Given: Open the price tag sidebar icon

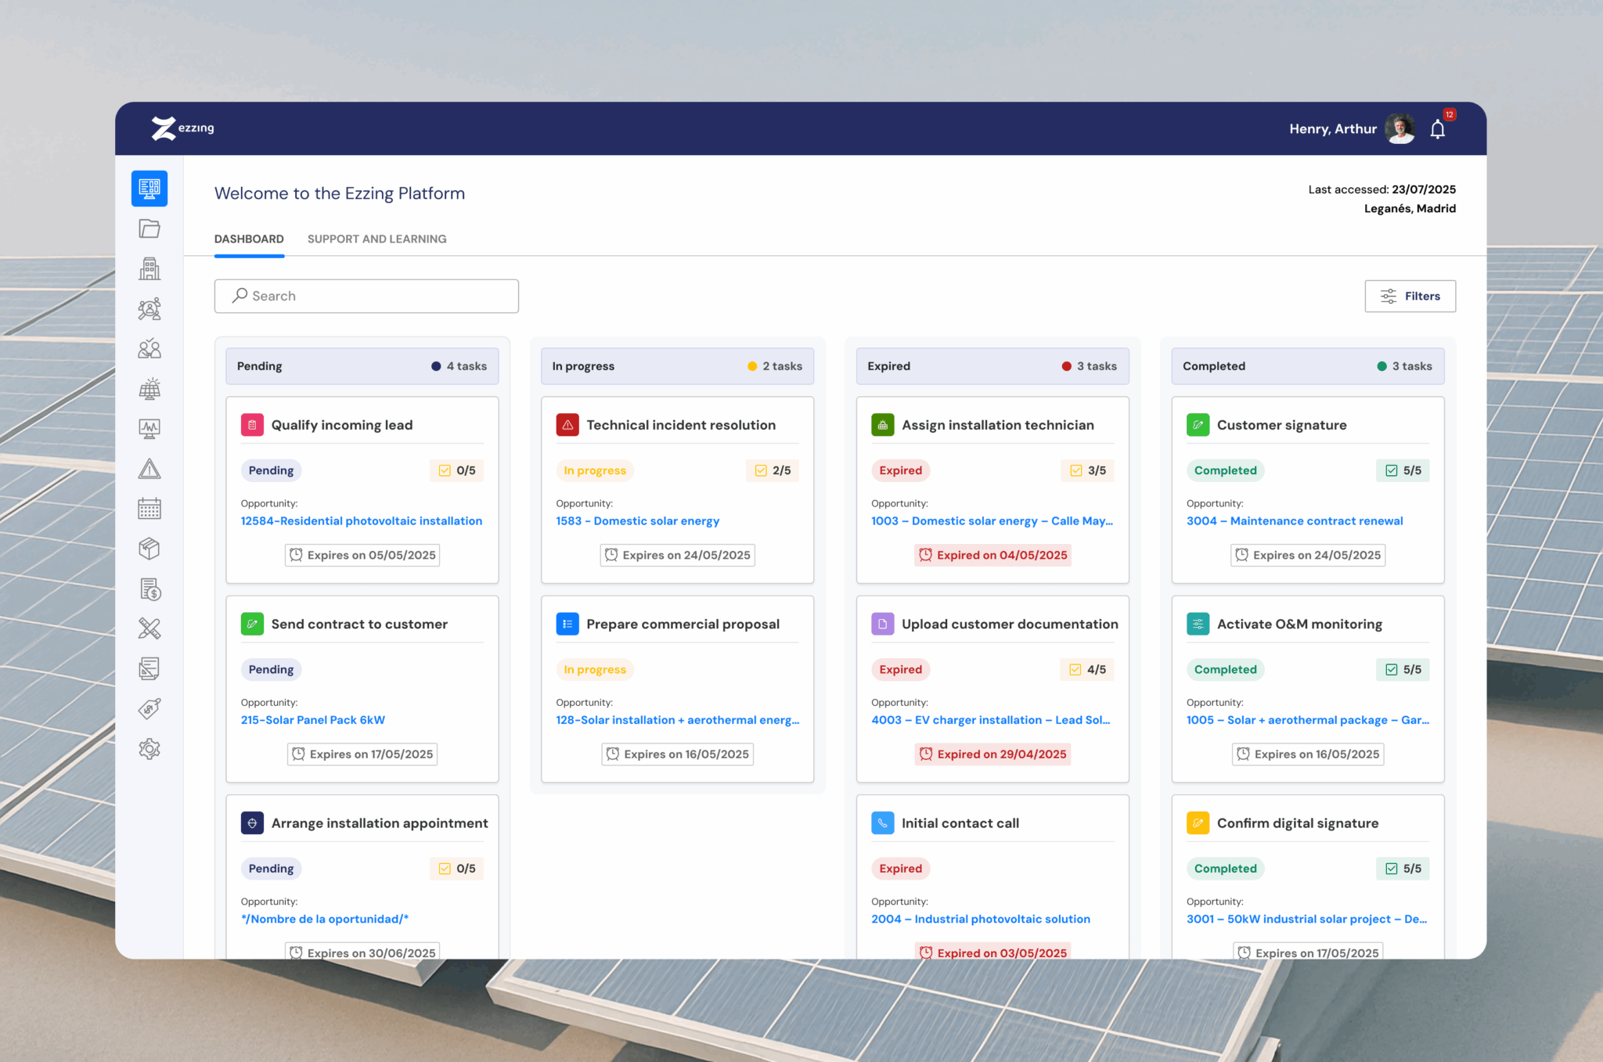Looking at the screenshot, I should click(x=149, y=709).
